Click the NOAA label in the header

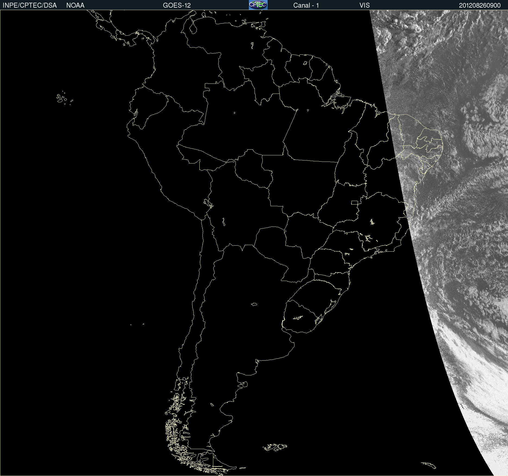(x=75, y=5)
